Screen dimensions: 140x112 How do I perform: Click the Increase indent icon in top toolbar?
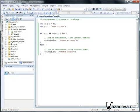click(97, 9)
